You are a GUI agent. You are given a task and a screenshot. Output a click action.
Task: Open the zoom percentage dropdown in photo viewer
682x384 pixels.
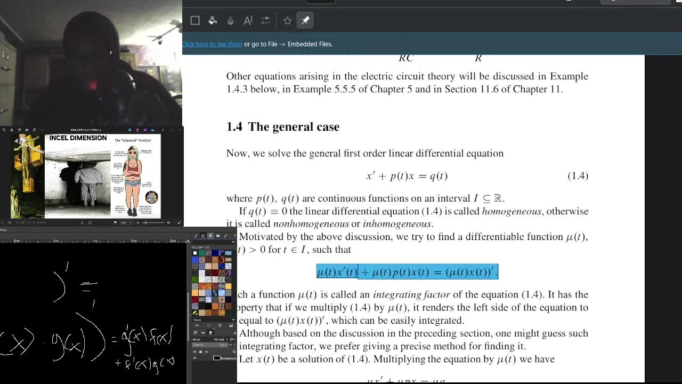[126, 223]
